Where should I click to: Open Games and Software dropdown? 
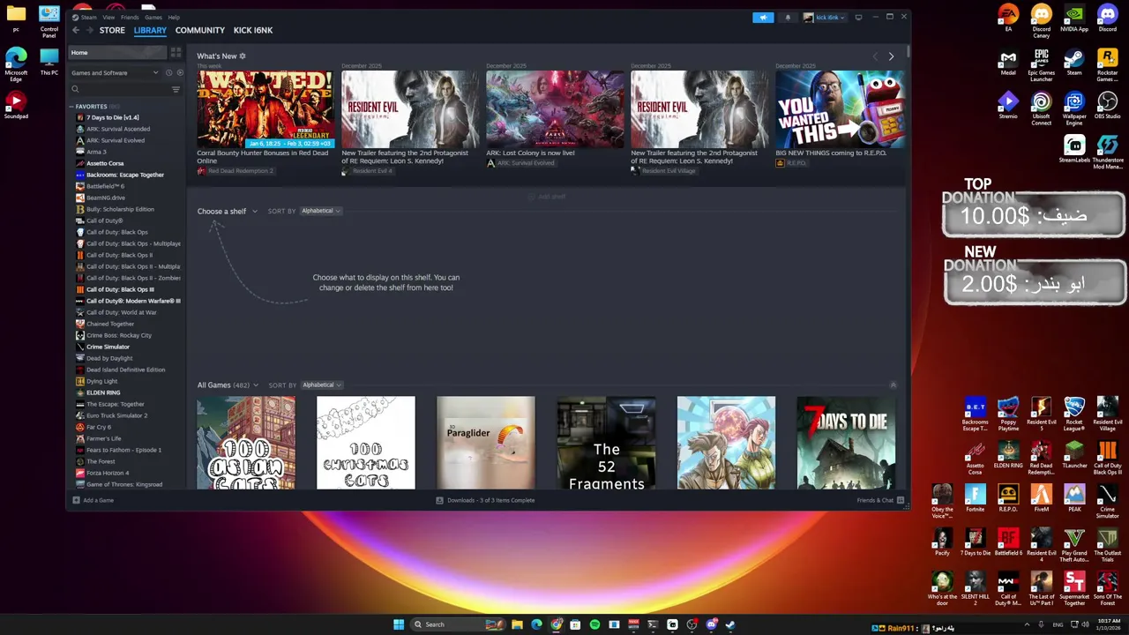tap(115, 73)
